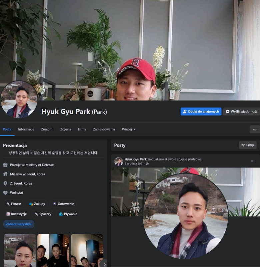Click the location pin icon beside Z:
Image resolution: width=260 pixels, height=267 pixels.
pos(5,183)
